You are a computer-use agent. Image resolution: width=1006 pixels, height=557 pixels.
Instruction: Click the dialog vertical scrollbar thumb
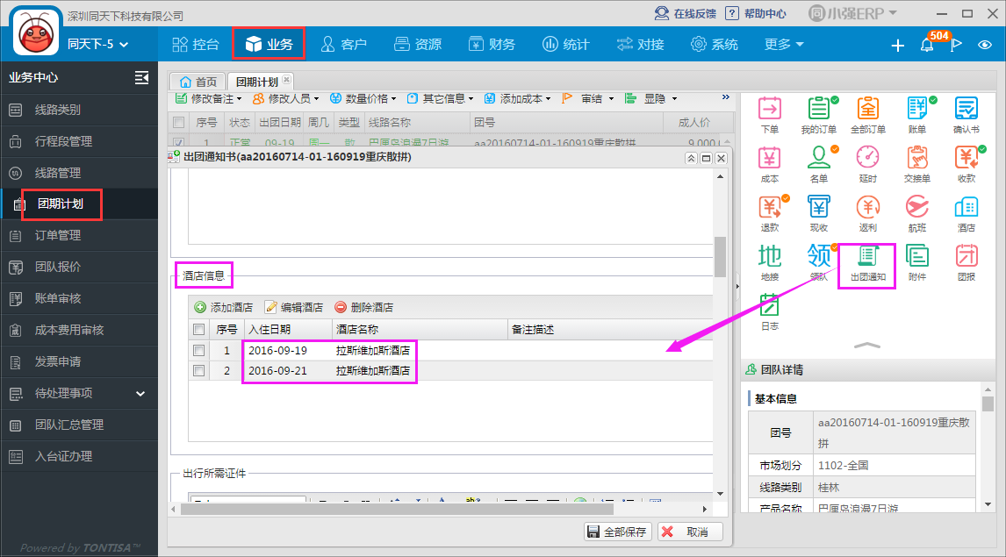click(x=720, y=256)
